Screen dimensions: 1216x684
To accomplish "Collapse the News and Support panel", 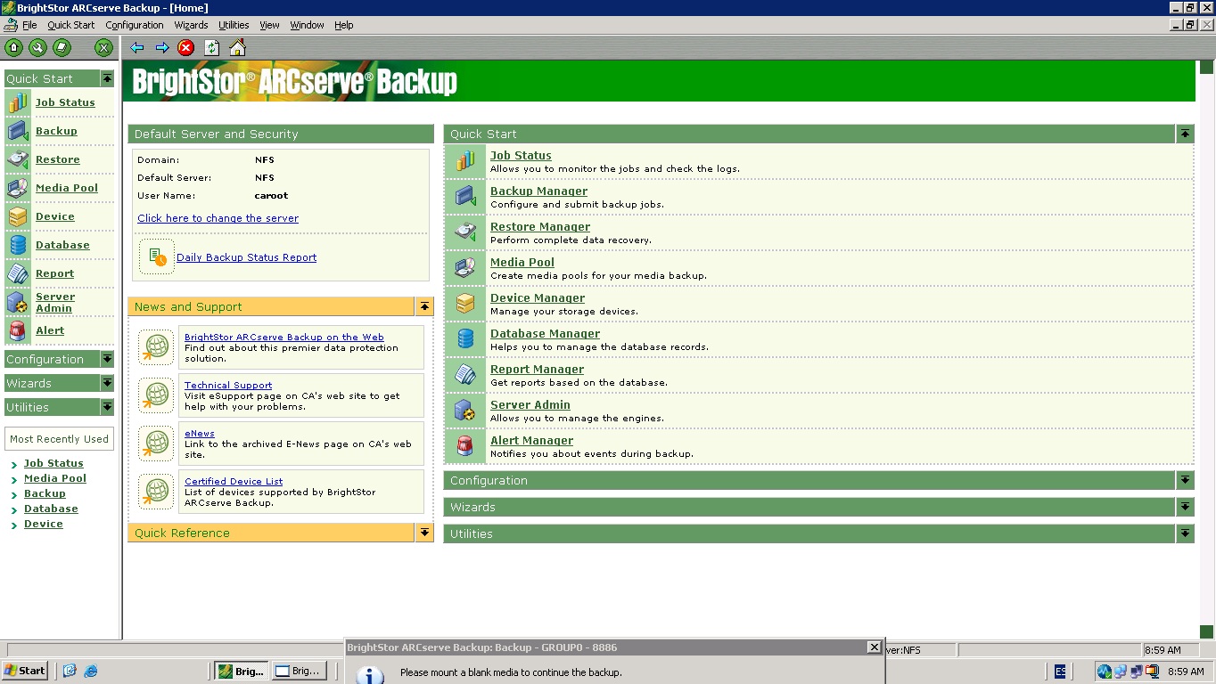I will (x=424, y=306).
